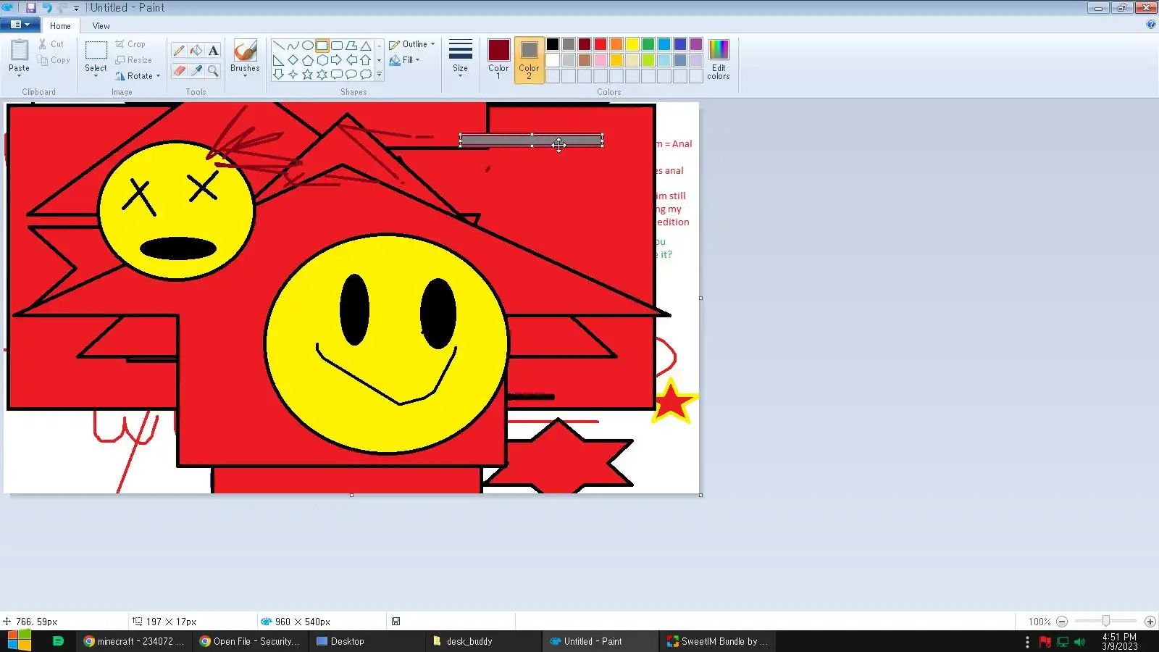The width and height of the screenshot is (1159, 652).
Task: Save the drawing from Quick Access Toolbar
Action: point(31,8)
